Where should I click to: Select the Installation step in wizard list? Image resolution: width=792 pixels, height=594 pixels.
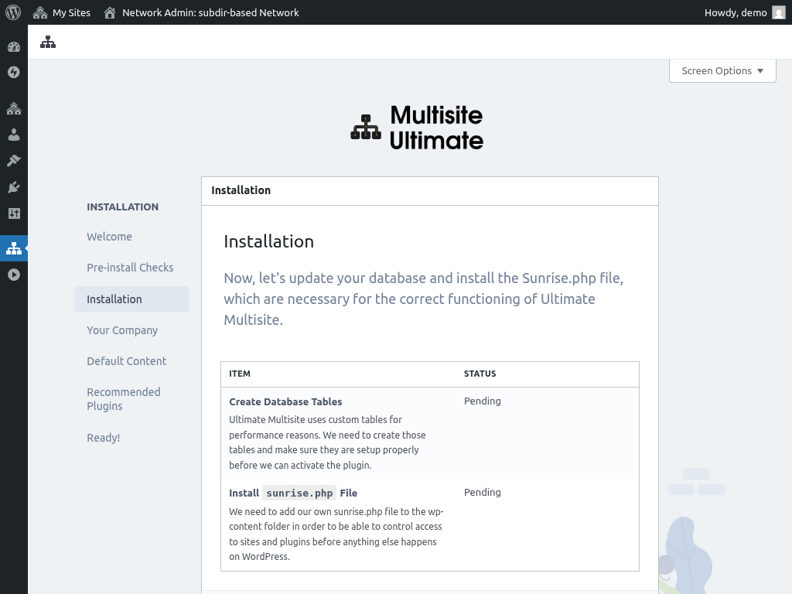[x=131, y=299]
